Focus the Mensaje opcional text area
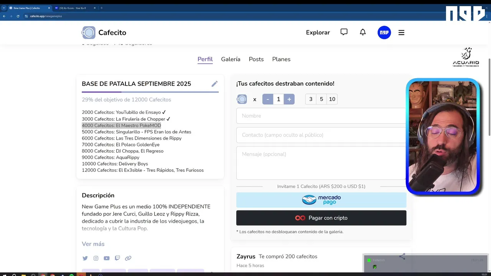Image resolution: width=491 pixels, height=276 pixels. pyautogui.click(x=321, y=163)
